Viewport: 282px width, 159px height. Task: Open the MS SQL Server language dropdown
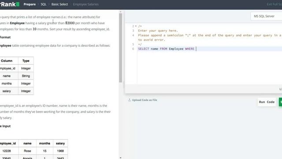click(x=266, y=16)
